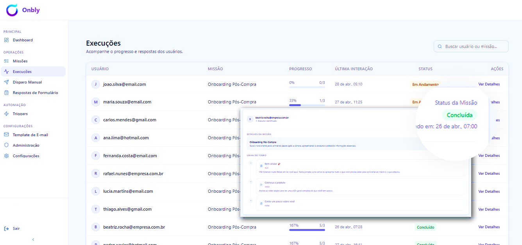Click the form icon beside Conte um pouco

click(x=261, y=203)
